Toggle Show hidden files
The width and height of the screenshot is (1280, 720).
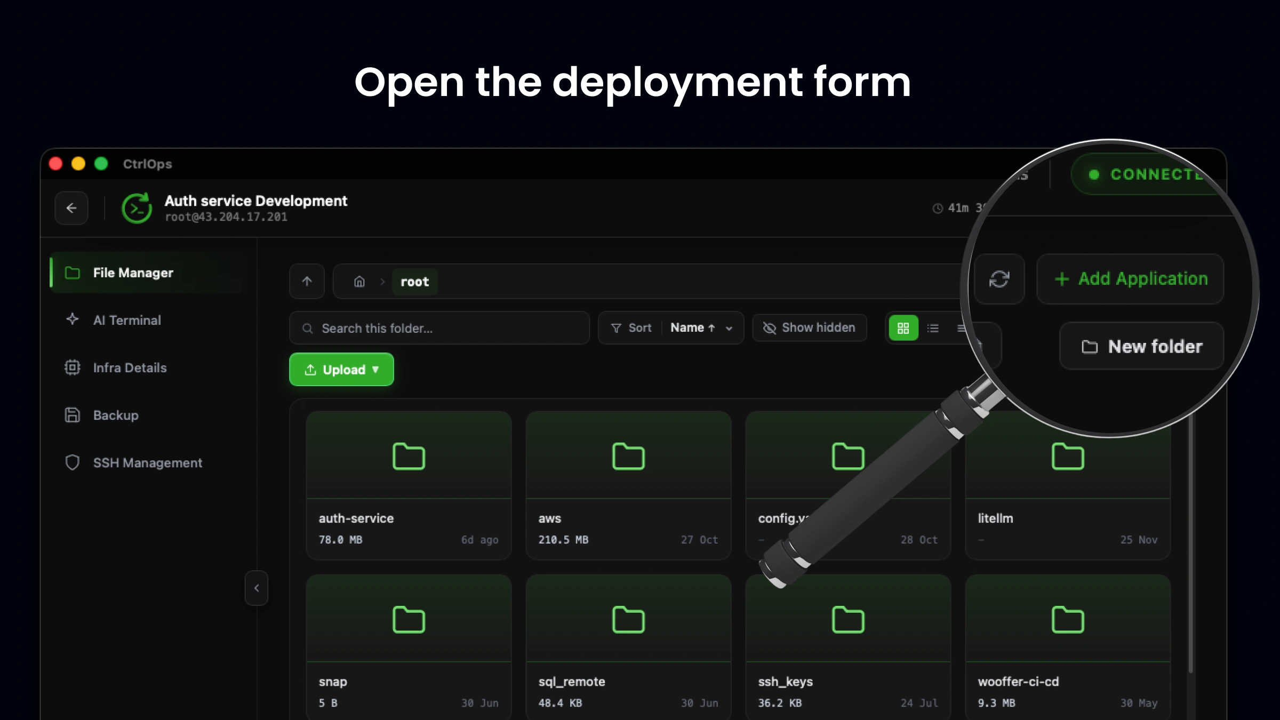pos(810,327)
